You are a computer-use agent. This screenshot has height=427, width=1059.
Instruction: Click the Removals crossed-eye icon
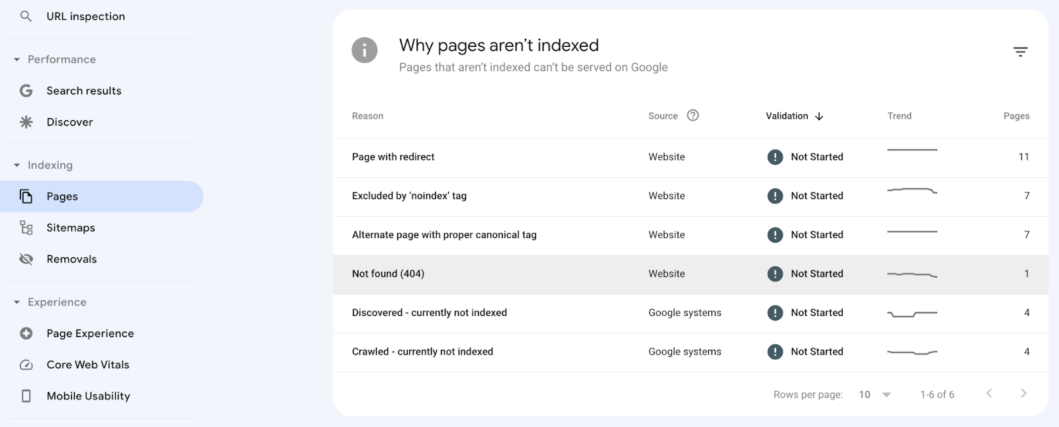(26, 259)
